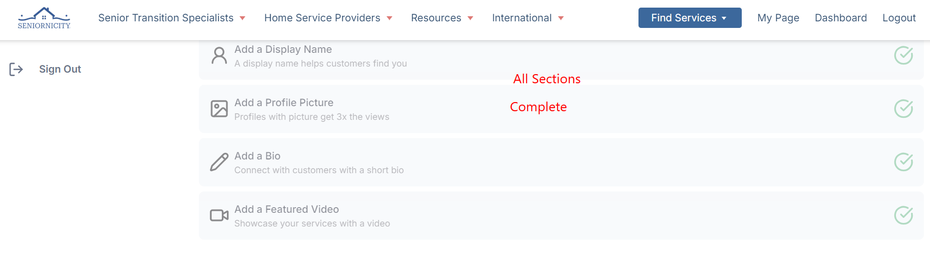Click the pencil icon beside Add a Bio
The width and height of the screenshot is (930, 260).
tap(219, 162)
